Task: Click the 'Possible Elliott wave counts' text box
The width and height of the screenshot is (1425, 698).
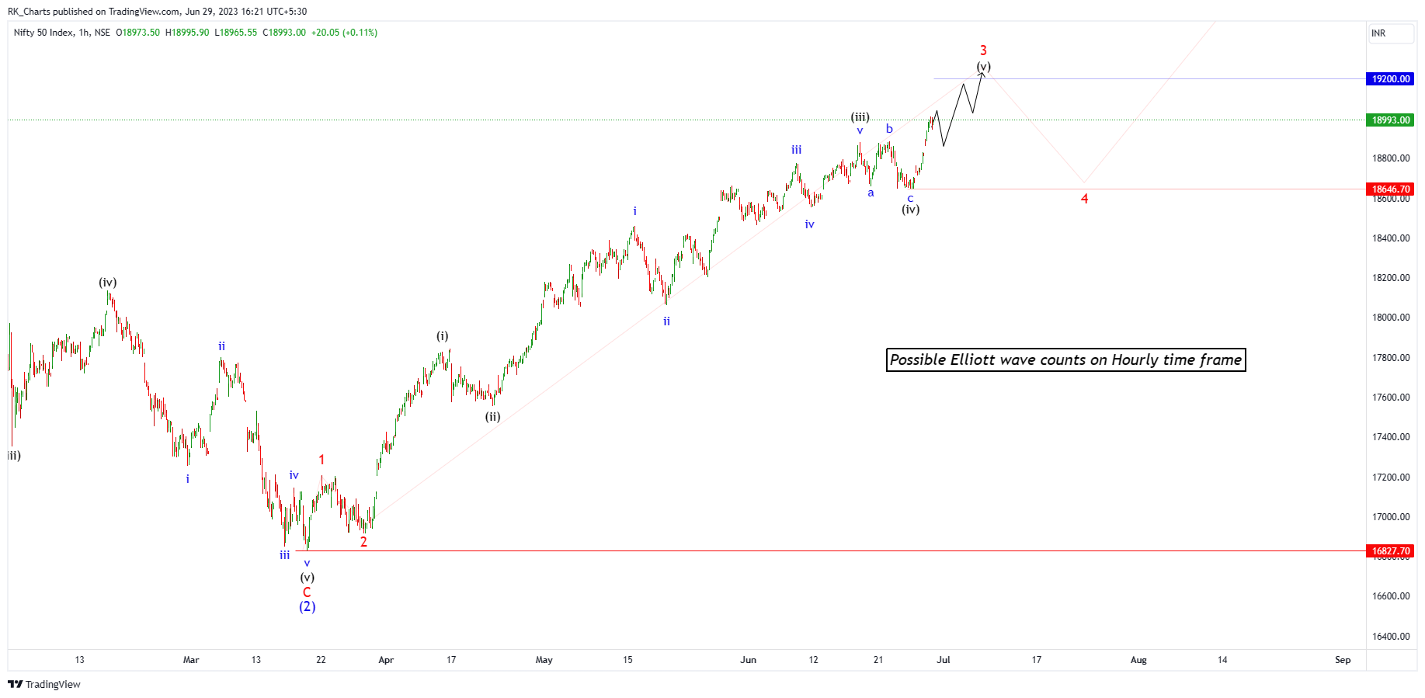Action: (1065, 359)
